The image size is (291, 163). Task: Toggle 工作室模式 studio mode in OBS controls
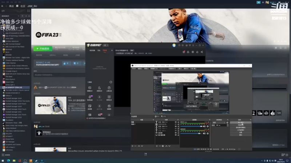point(241,130)
